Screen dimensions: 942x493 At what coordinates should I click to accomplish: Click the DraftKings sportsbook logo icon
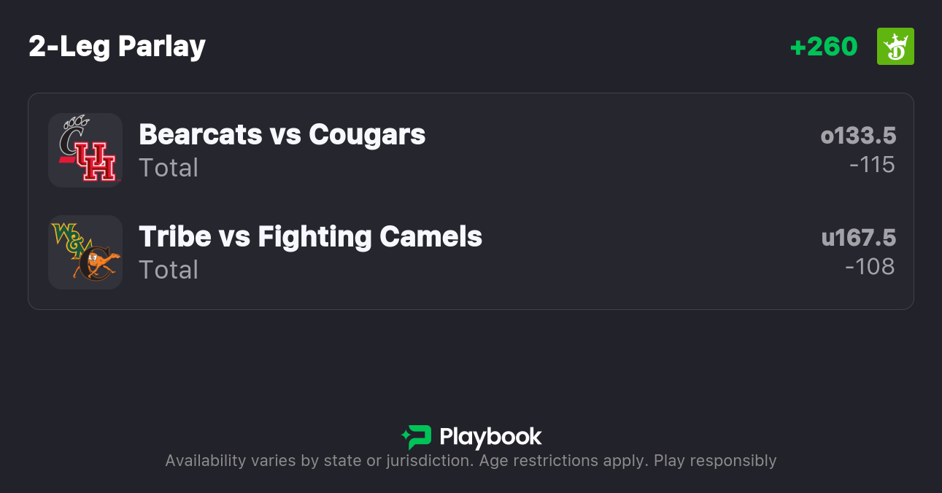click(x=895, y=47)
